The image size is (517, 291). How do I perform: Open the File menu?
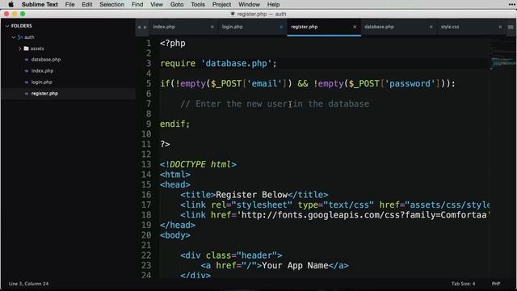pos(70,4)
